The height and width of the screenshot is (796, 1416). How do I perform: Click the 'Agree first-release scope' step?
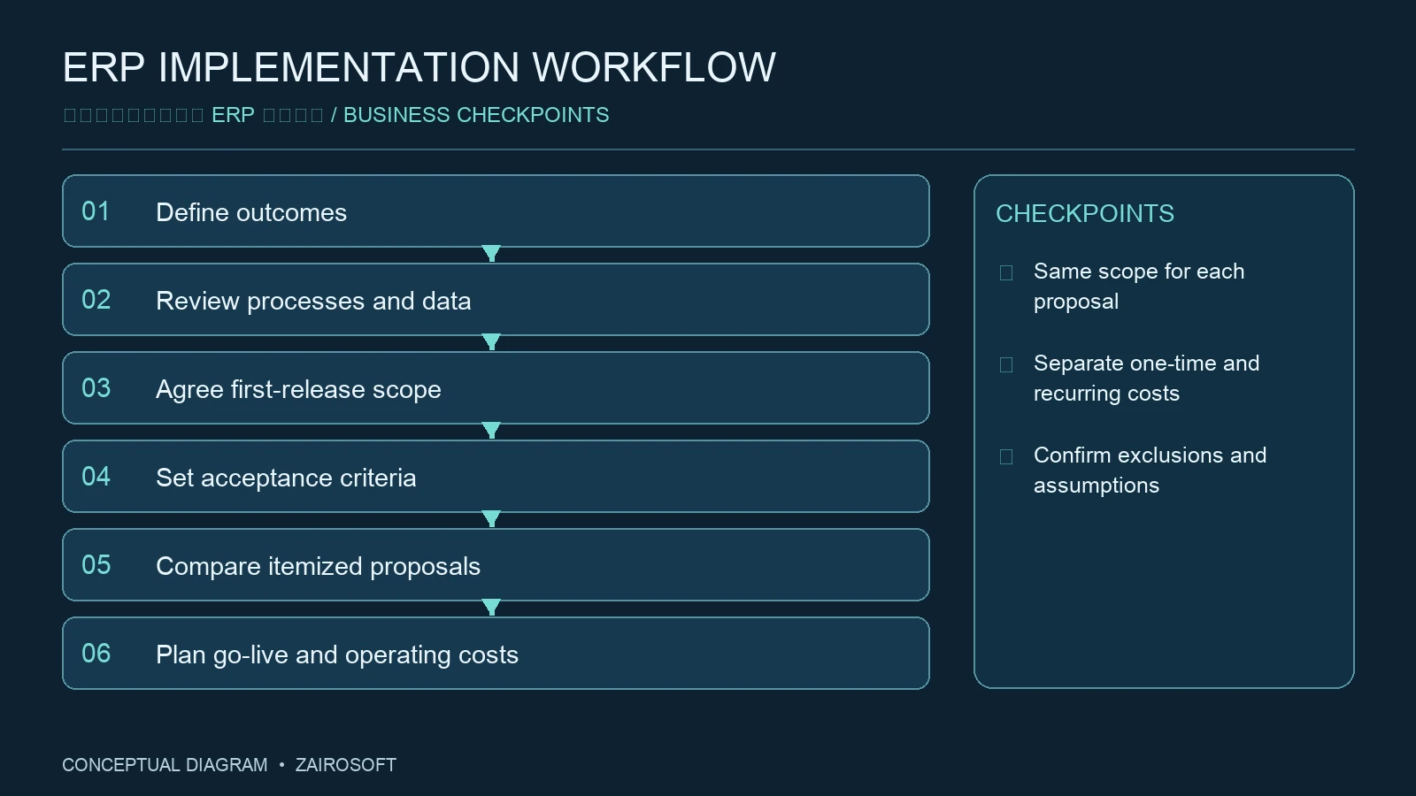[496, 388]
